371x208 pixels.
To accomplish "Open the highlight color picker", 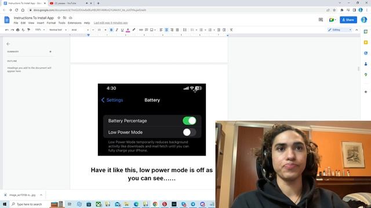I will 134,30.
